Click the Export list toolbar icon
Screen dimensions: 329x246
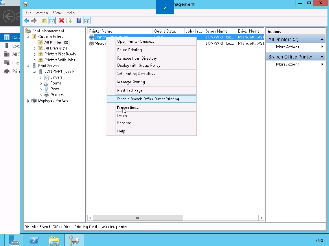point(69,20)
